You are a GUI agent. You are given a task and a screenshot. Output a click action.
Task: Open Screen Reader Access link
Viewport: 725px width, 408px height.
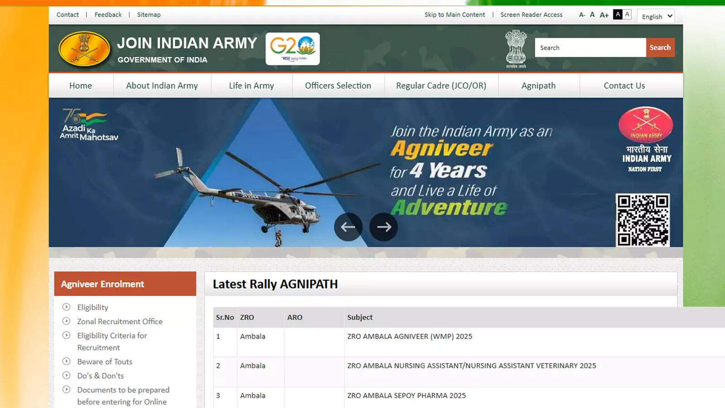tap(531, 15)
